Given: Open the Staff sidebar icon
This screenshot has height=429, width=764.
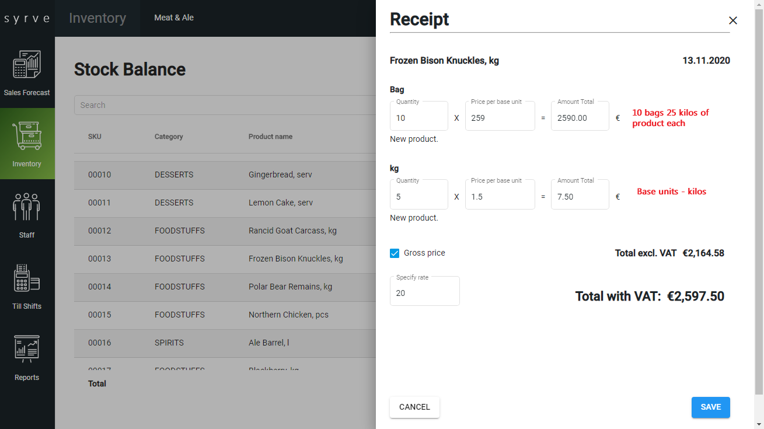Looking at the screenshot, I should point(27,215).
